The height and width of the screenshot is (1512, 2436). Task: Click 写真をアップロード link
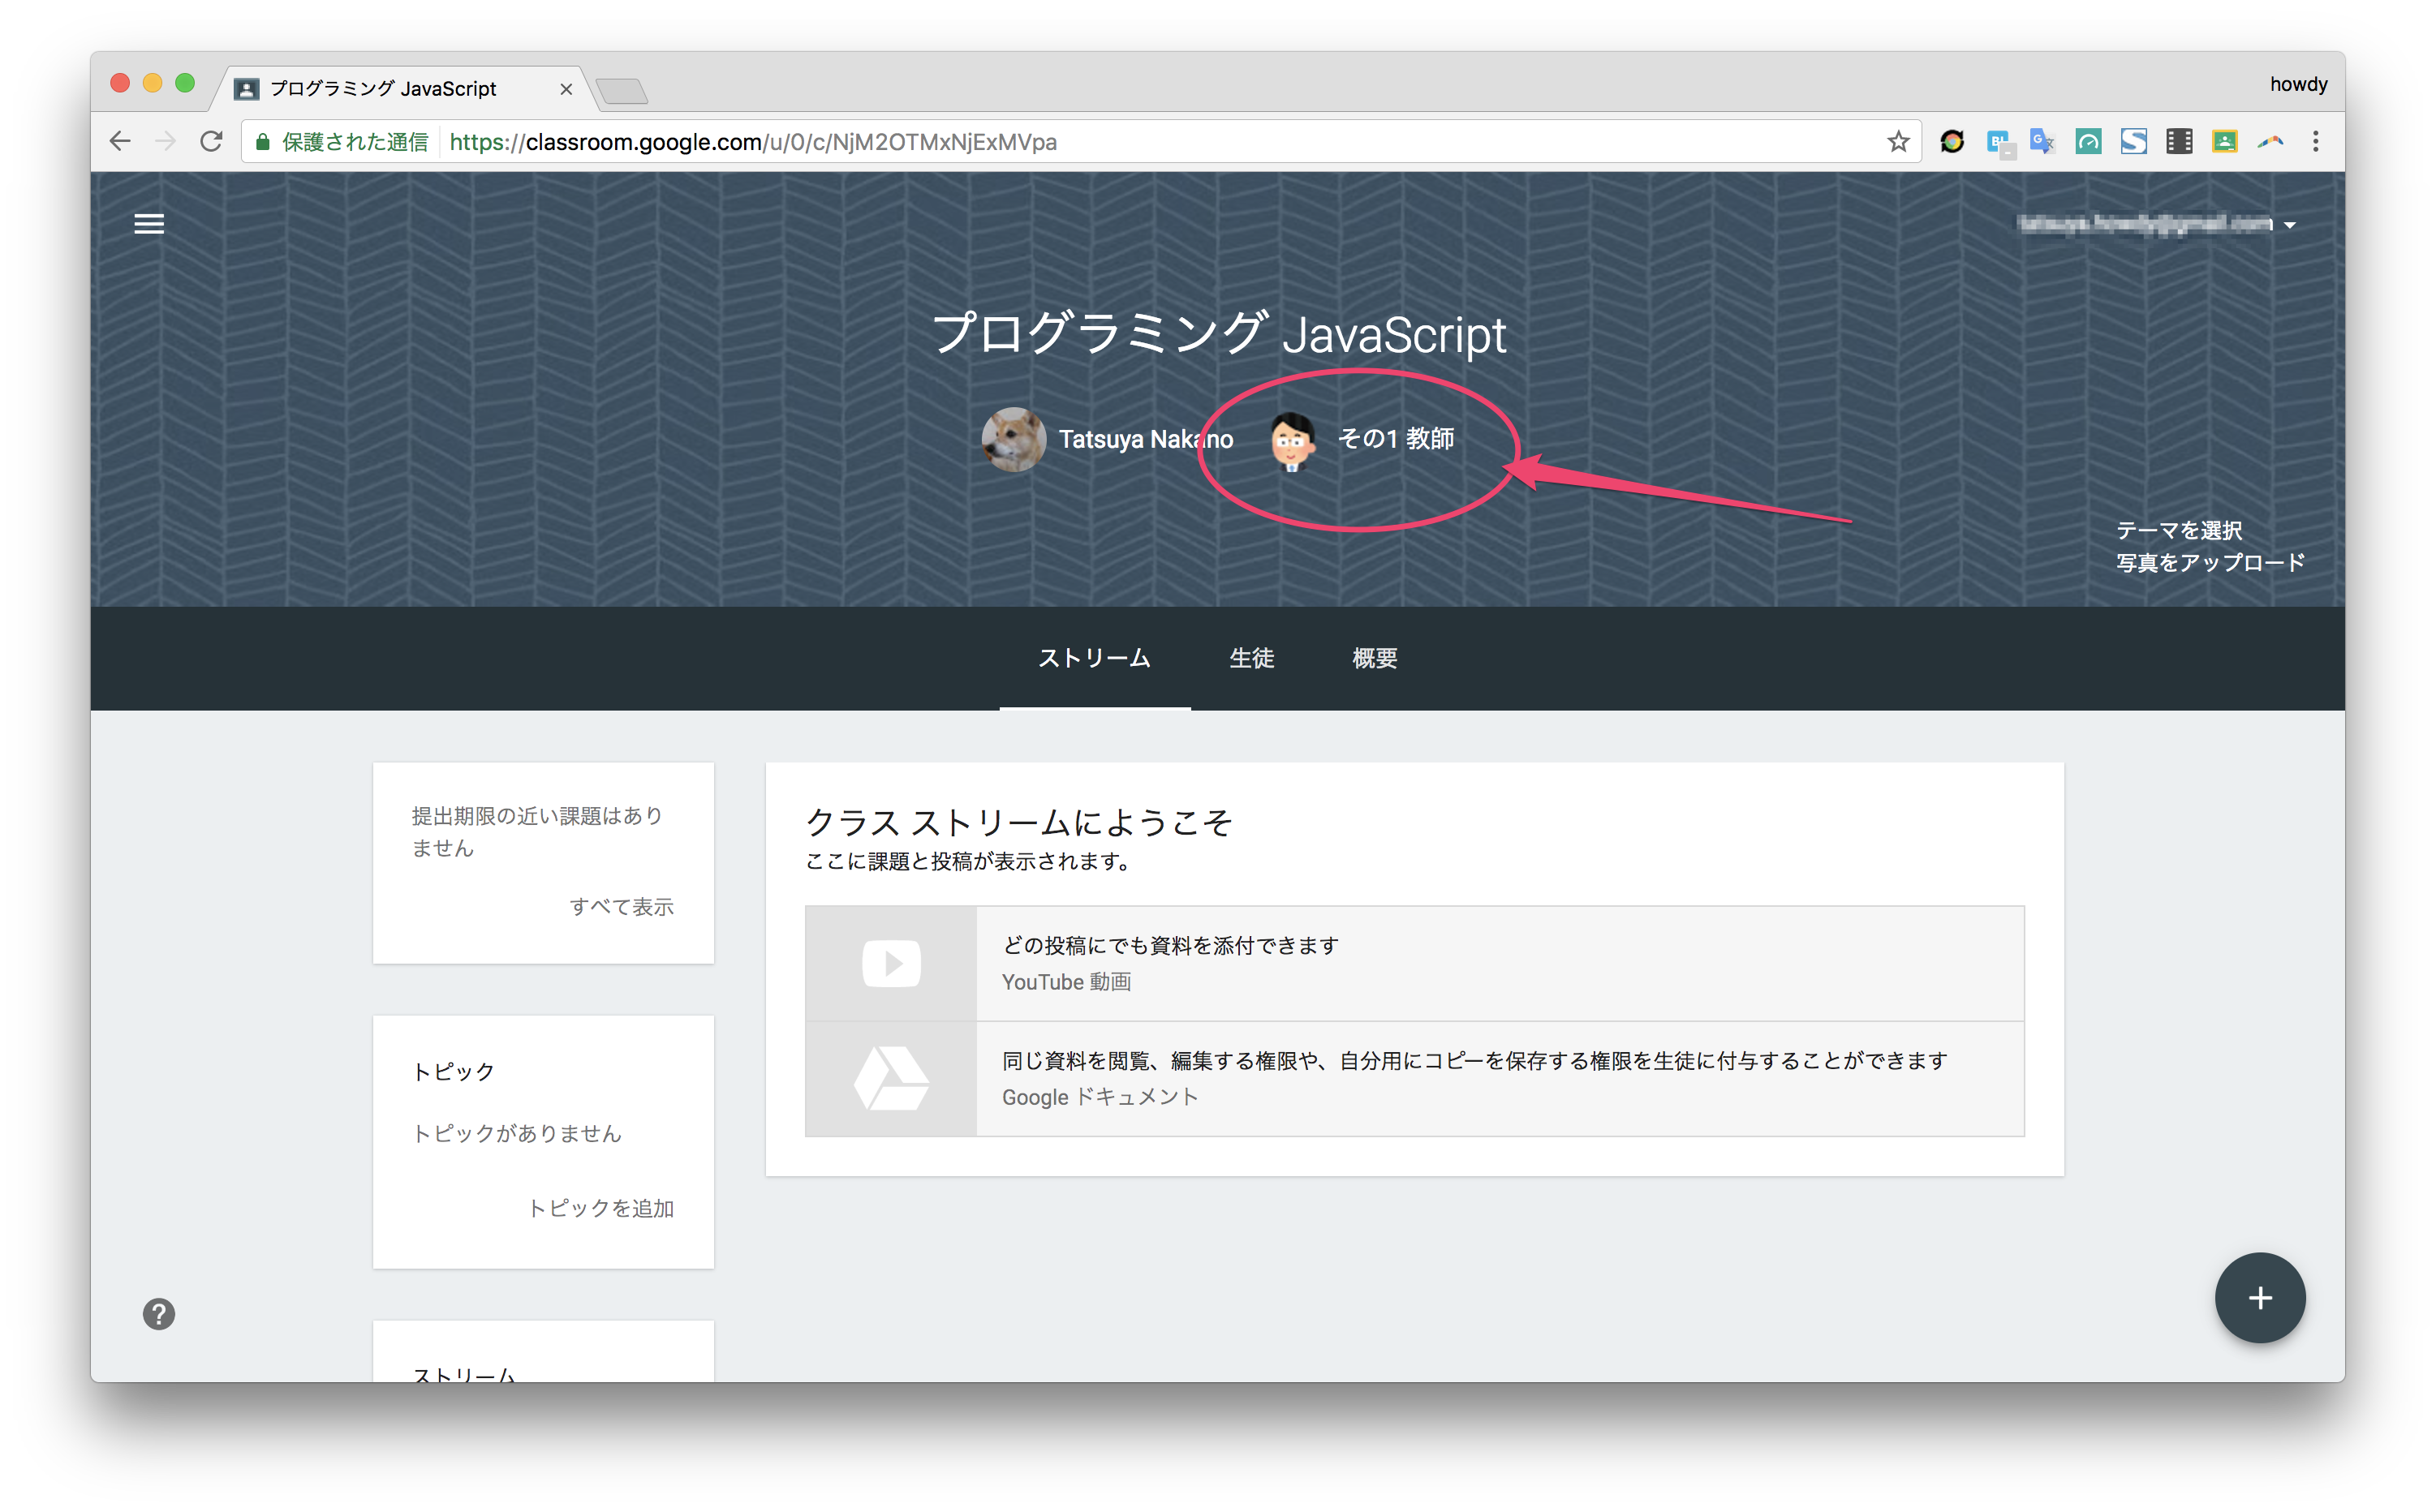pyautogui.click(x=2210, y=563)
